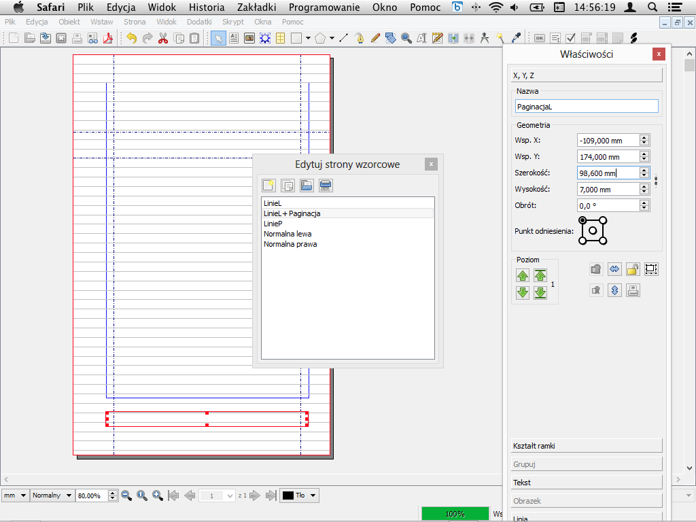Click the green 100% progress bar
This screenshot has height=522, width=696.
point(455,514)
